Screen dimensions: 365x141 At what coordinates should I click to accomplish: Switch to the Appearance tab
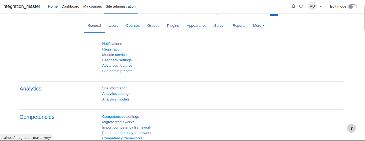[x=197, y=26]
